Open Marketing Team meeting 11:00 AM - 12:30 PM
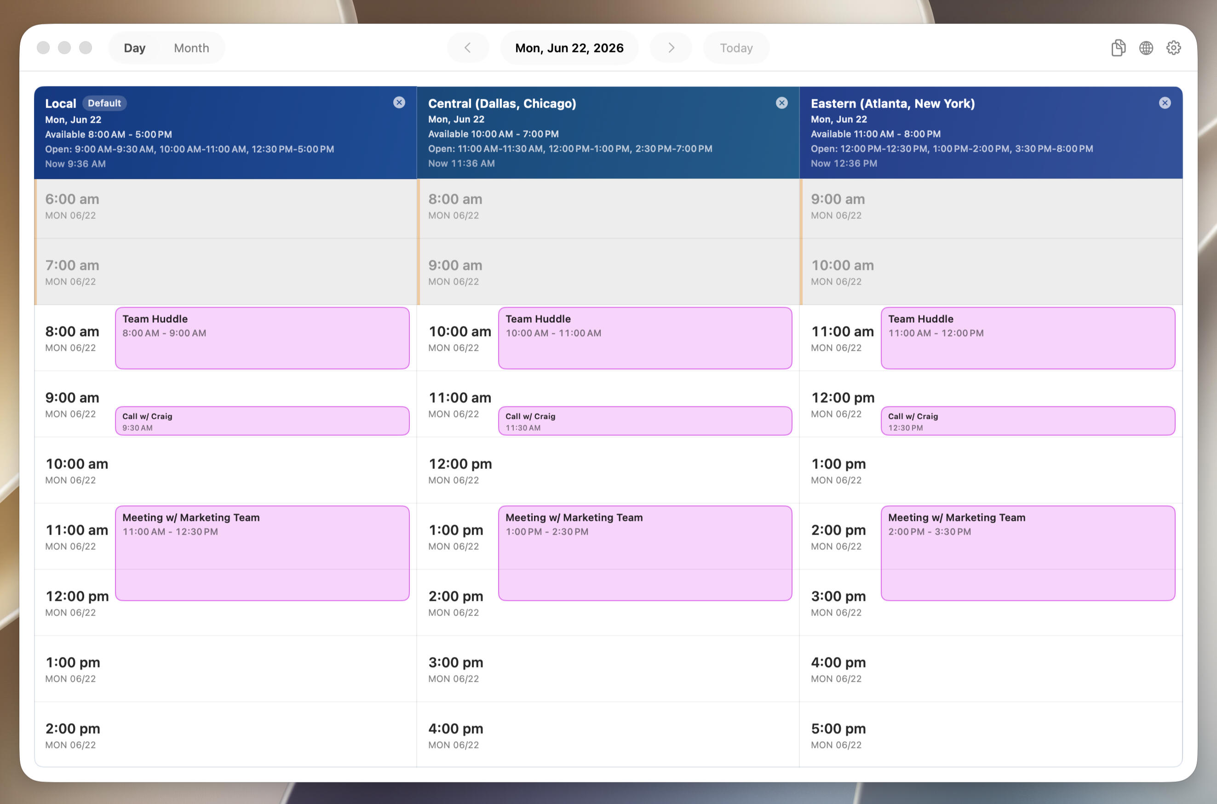This screenshot has width=1217, height=804. click(x=262, y=553)
